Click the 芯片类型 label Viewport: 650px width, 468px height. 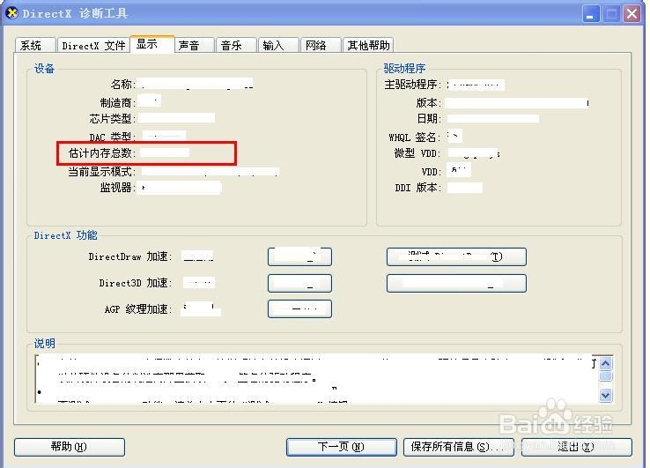(113, 119)
